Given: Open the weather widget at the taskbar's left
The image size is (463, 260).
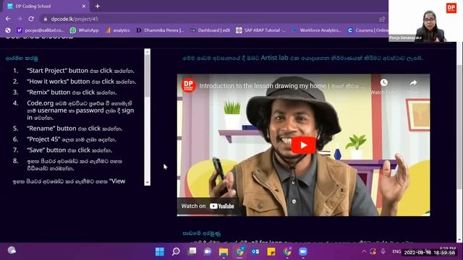Looking at the screenshot, I should click(12, 251).
